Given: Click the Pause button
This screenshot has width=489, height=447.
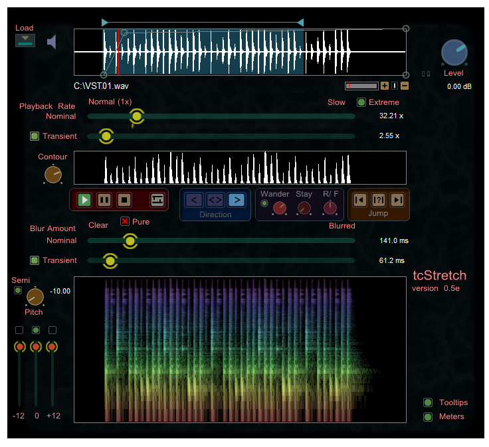Looking at the screenshot, I should (x=104, y=200).
